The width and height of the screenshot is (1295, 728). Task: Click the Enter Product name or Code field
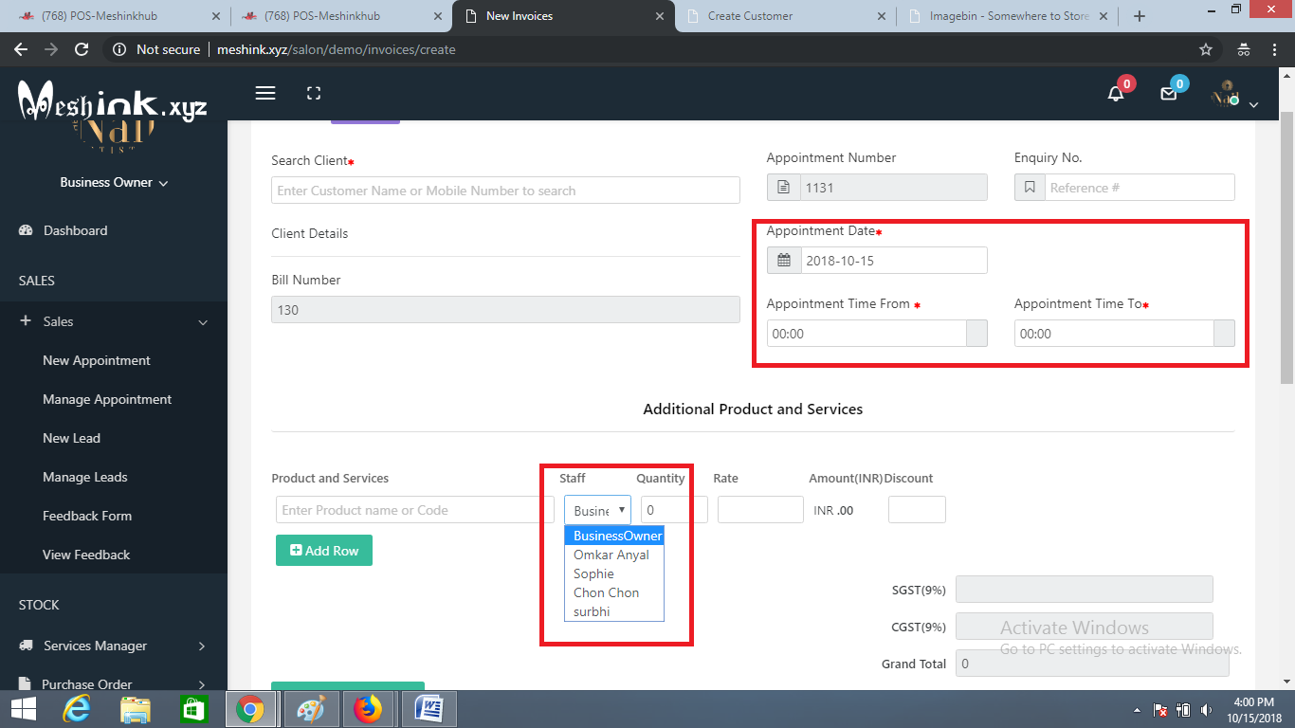(x=415, y=510)
